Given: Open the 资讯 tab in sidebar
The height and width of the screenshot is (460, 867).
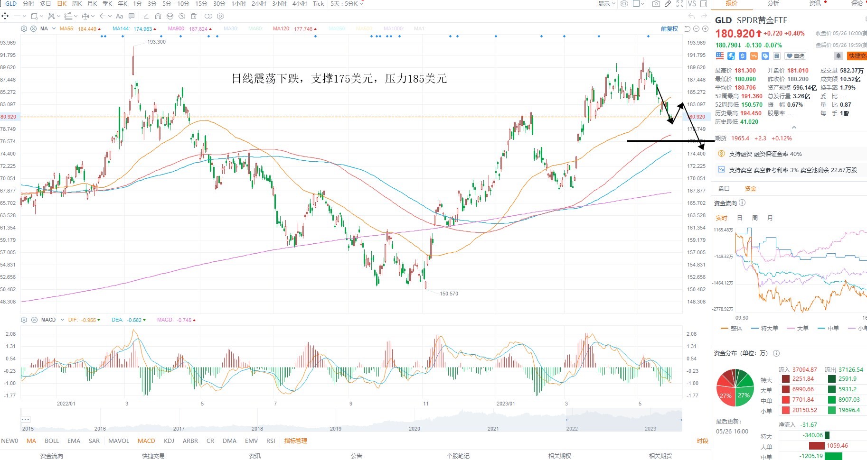Looking at the screenshot, I should coord(815,3).
